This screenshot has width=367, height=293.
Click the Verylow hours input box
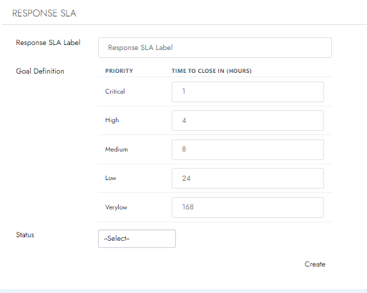tap(248, 207)
